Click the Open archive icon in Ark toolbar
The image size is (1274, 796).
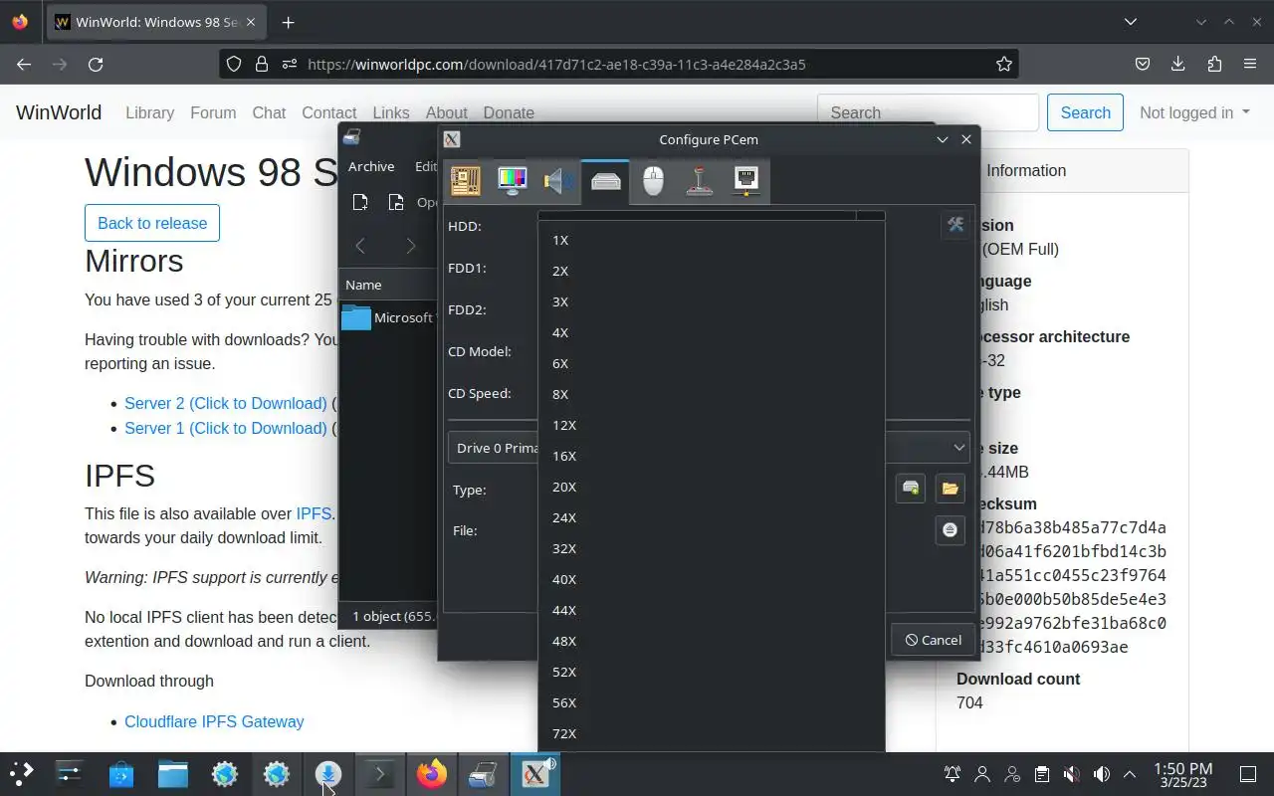[x=396, y=202]
